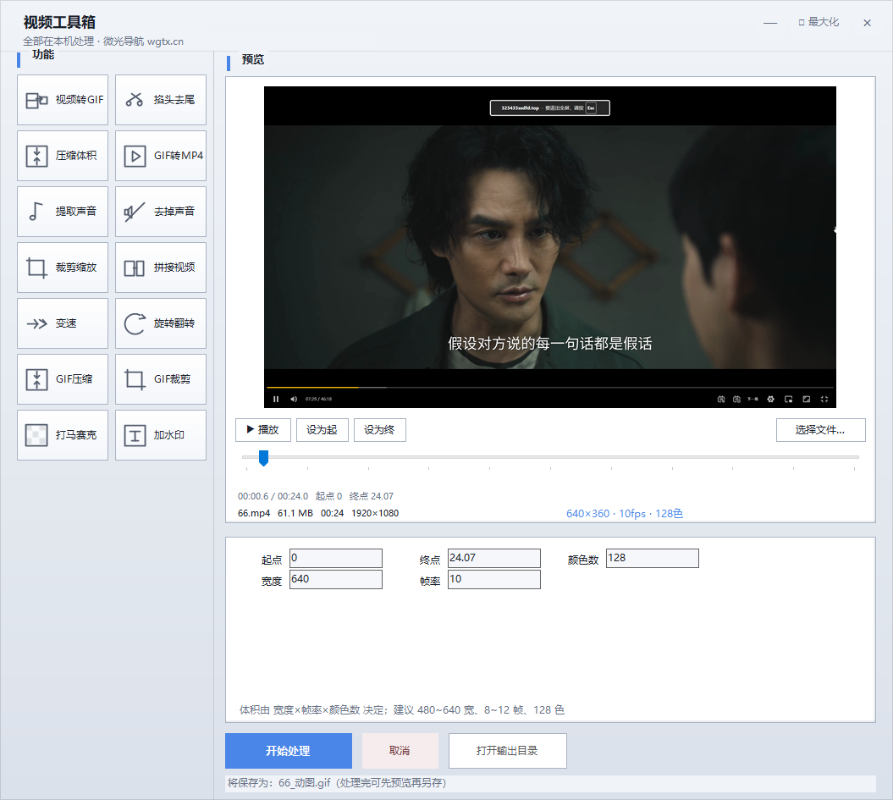Edit the 颜色数 color count field
This screenshot has width=893, height=800.
pyautogui.click(x=653, y=558)
